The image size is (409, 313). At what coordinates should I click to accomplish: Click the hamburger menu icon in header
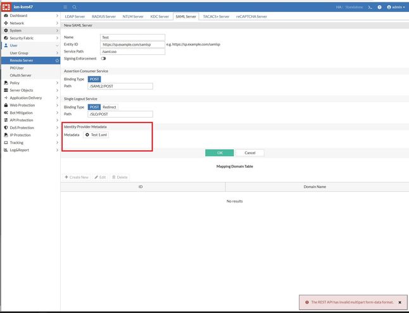tap(65, 7)
